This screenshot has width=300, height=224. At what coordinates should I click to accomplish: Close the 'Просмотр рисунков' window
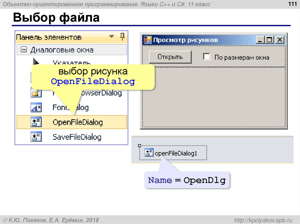280,40
